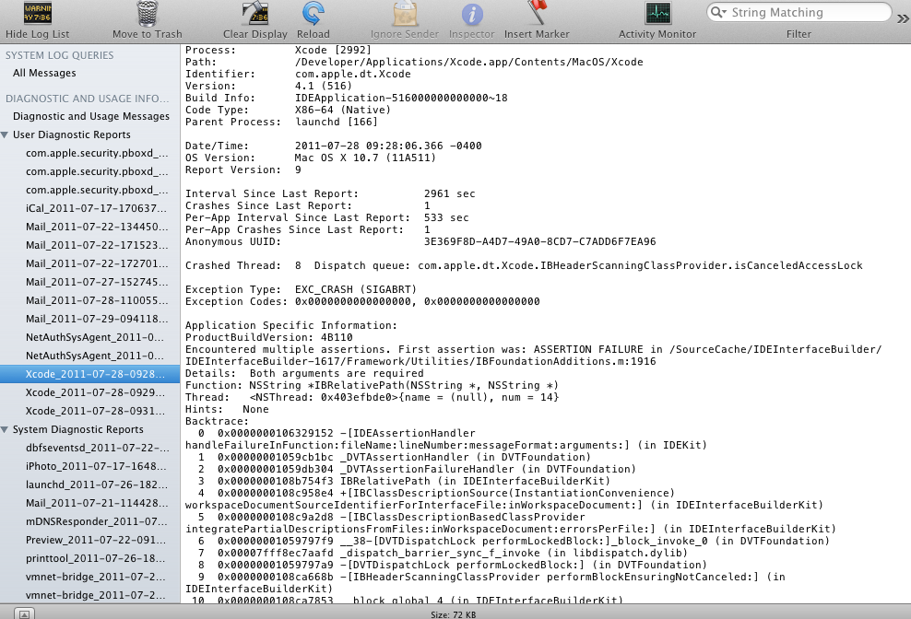Viewport: 911px width, 619px height.
Task: Open the Mail_2011-07-21-114428 system report
Action: [90, 503]
